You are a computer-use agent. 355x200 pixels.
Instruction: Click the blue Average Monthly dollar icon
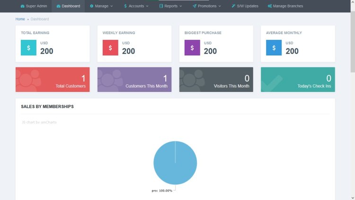tap(274, 47)
